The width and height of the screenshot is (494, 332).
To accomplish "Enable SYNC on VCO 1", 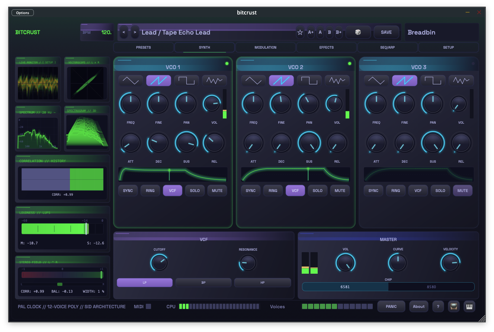I will point(128,191).
